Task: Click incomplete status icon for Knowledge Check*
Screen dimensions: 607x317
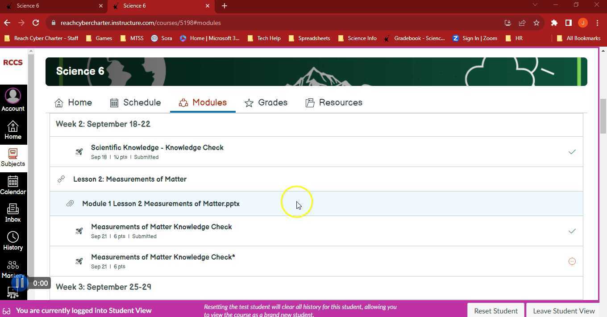Action: pyautogui.click(x=572, y=261)
